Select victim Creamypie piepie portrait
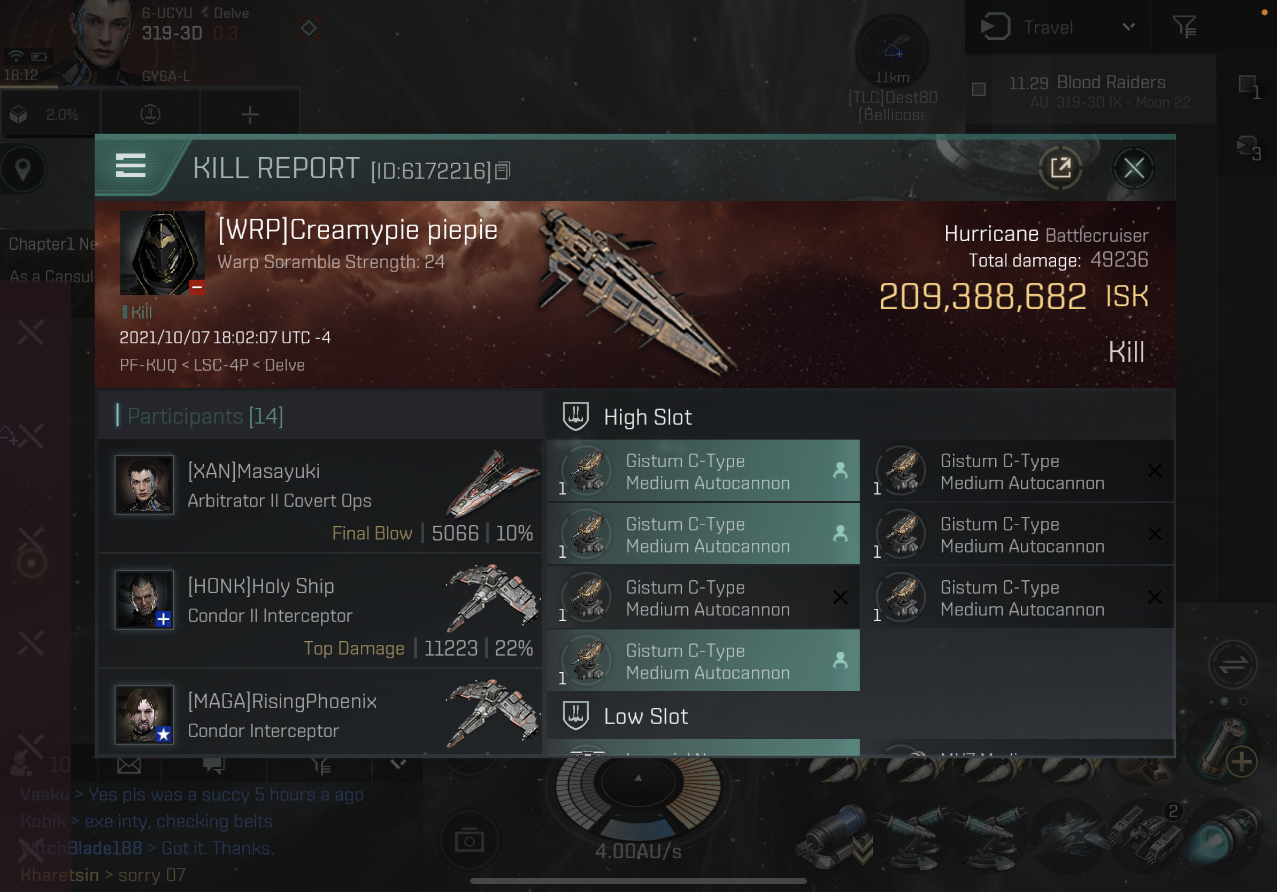The height and width of the screenshot is (892, 1277). tap(162, 252)
